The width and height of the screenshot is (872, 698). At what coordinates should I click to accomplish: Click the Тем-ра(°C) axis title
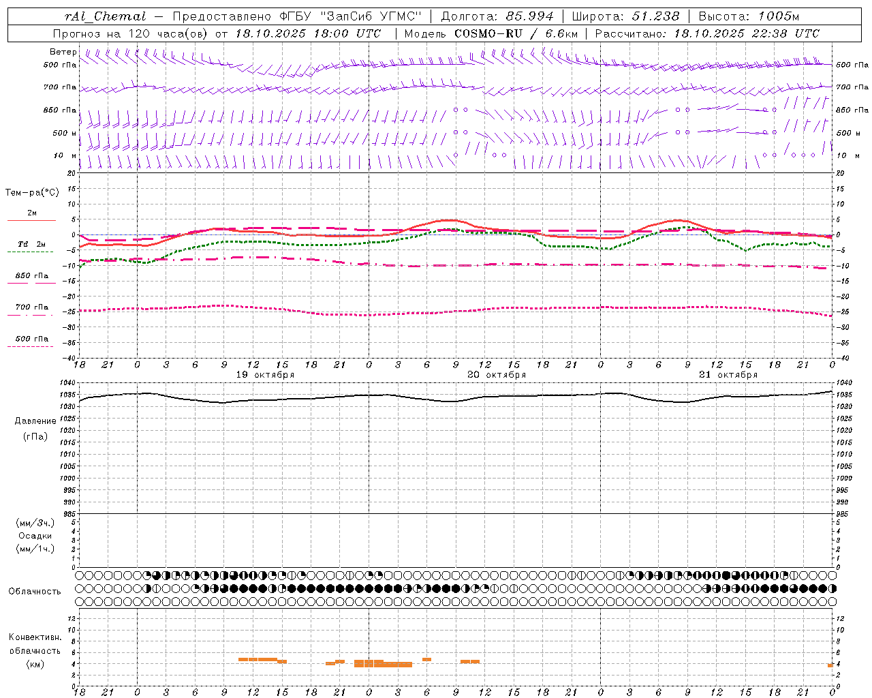[32, 193]
